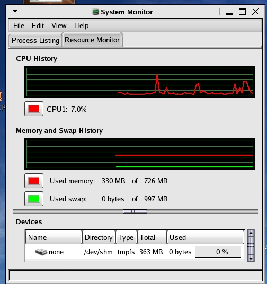Open the Edit menu
This screenshot has width=267, height=284.
tap(38, 26)
